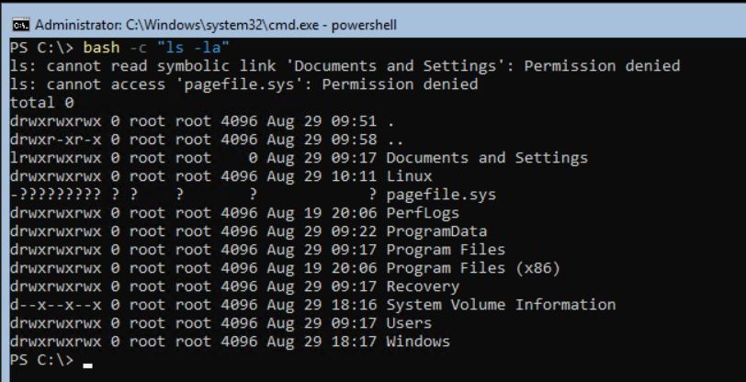
Task: Click the 'Program Files (x86)' directory entry
Action: (x=473, y=267)
